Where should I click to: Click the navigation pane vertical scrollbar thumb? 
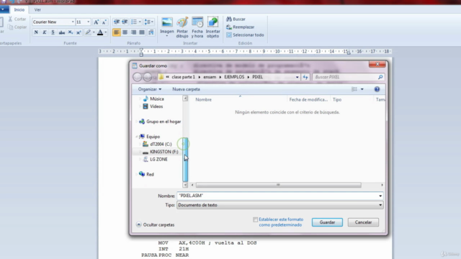coord(185,160)
